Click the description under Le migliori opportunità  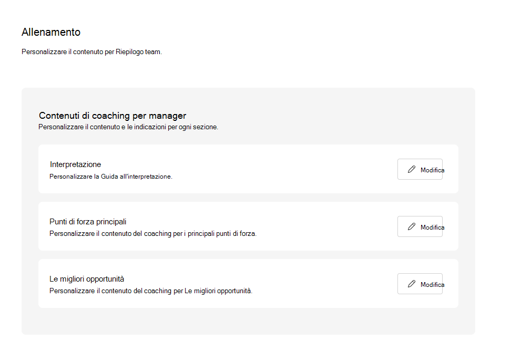click(x=151, y=291)
